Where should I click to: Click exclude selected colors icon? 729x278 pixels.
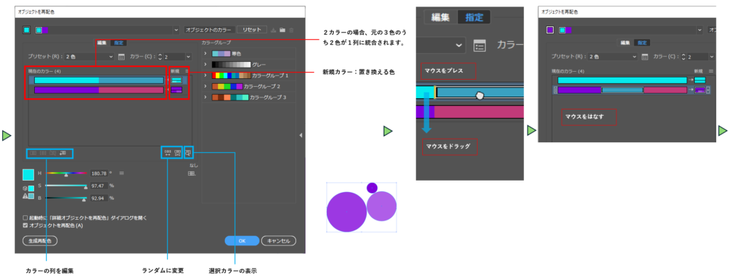pyautogui.click(x=53, y=153)
